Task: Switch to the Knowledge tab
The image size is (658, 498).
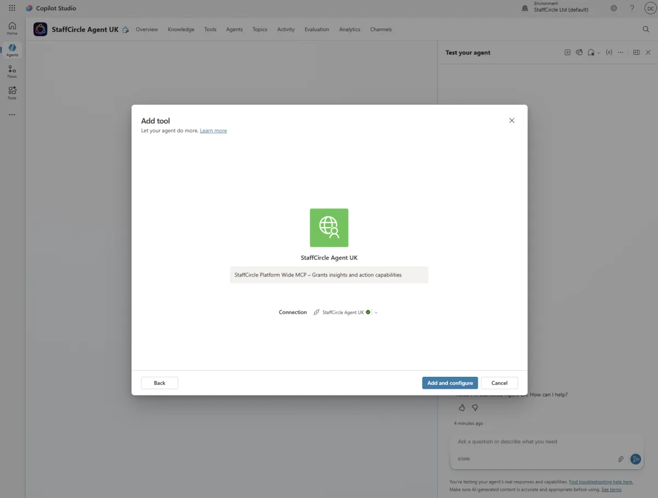Action: click(181, 30)
